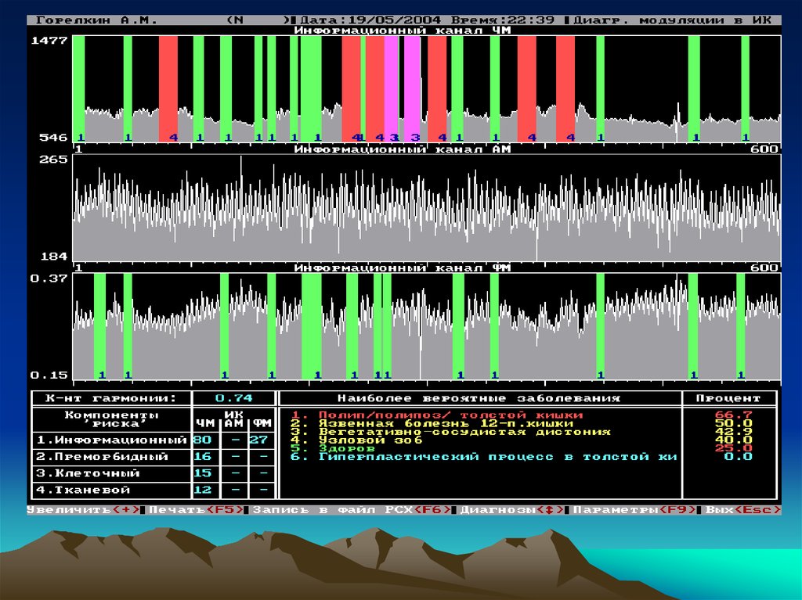The image size is (802, 600).
Task: Click the Информационный row ЧМ value 80
Action: pyautogui.click(x=202, y=440)
